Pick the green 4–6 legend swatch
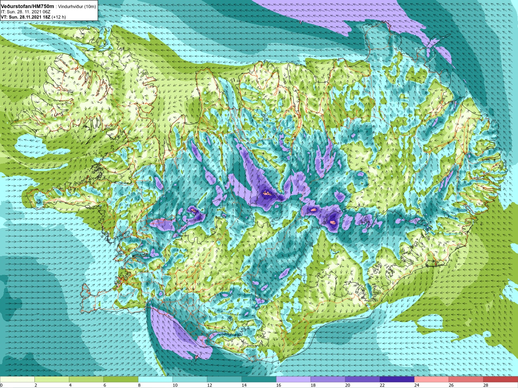Viewport: 518px width, 388px height. click(x=87, y=380)
